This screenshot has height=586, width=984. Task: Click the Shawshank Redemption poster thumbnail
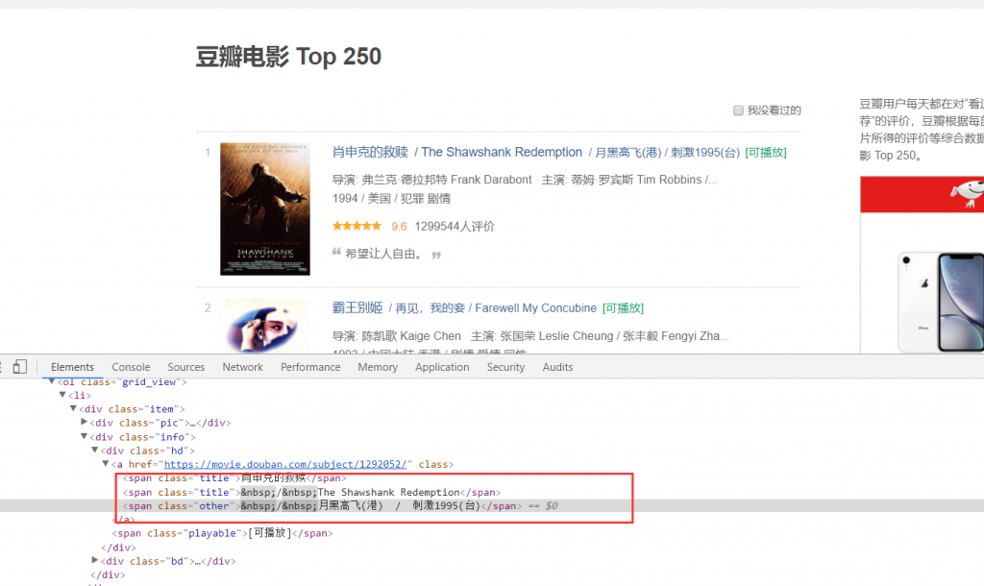click(x=264, y=208)
